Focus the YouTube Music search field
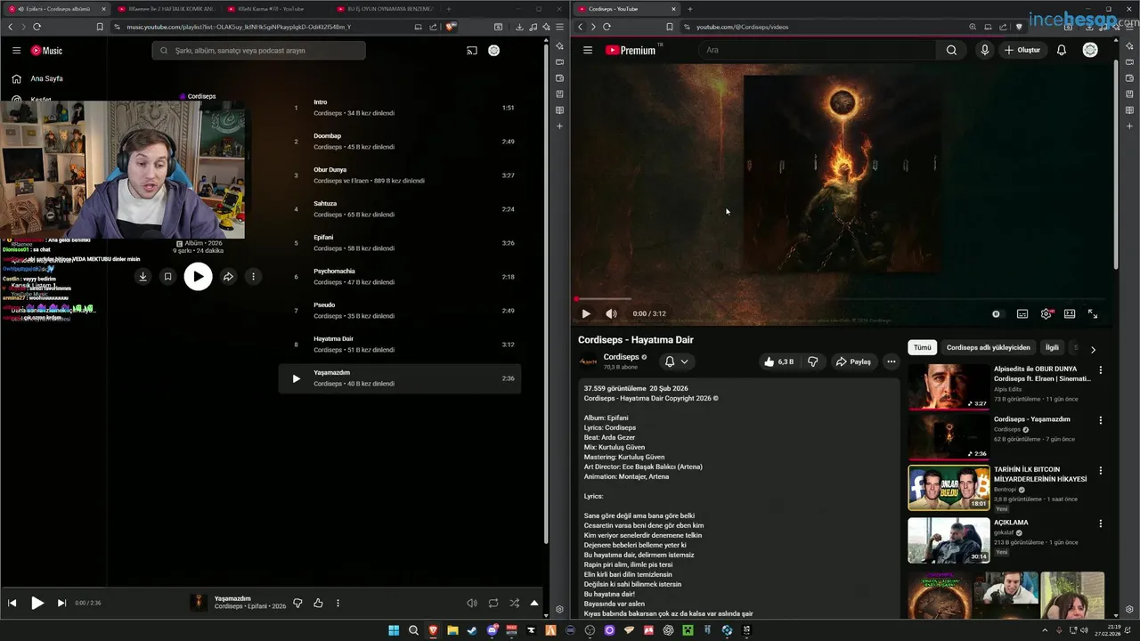This screenshot has width=1140, height=641. [258, 51]
